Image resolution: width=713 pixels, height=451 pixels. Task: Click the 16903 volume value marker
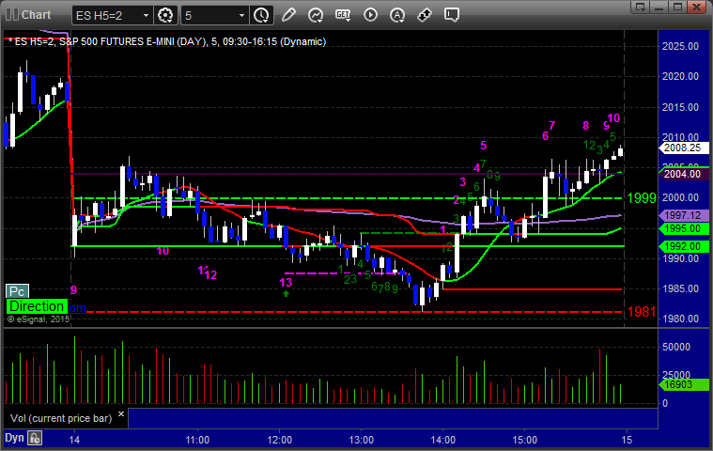pos(682,384)
